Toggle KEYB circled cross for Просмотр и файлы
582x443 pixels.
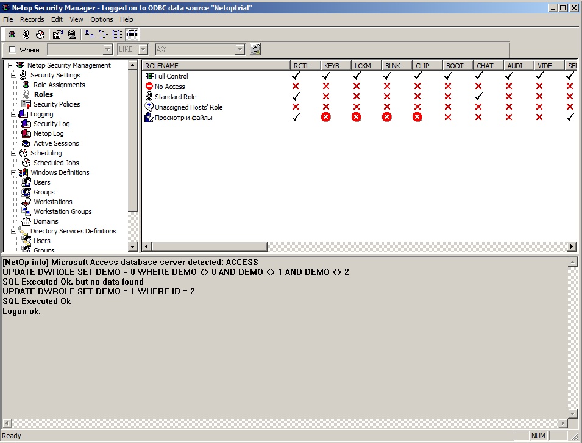(326, 117)
